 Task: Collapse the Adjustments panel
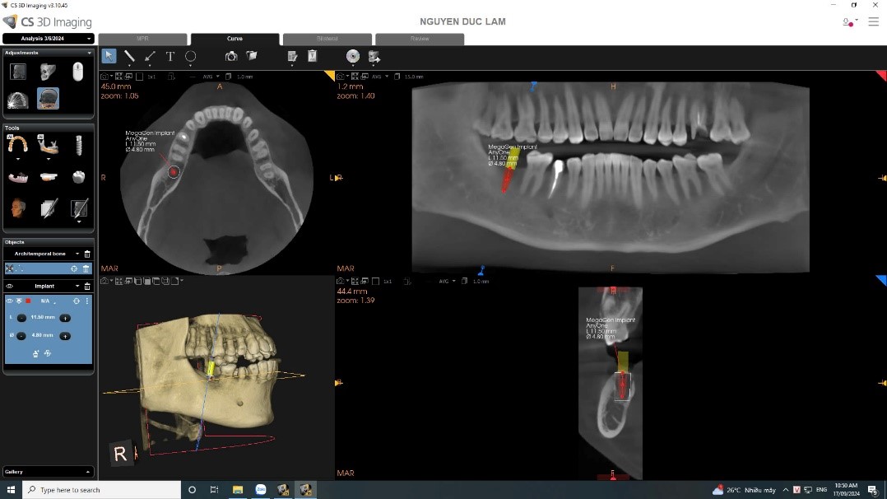coord(89,53)
